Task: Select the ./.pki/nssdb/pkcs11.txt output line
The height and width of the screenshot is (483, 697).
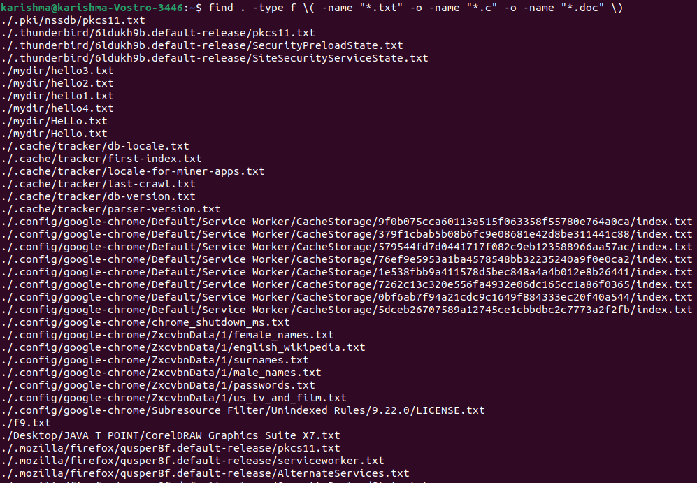Action: click(73, 20)
